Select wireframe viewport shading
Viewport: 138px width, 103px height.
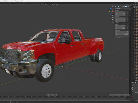coord(124,7)
